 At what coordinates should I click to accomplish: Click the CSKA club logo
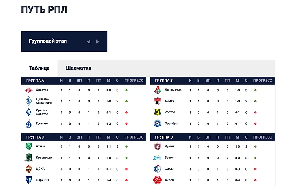click(29, 169)
